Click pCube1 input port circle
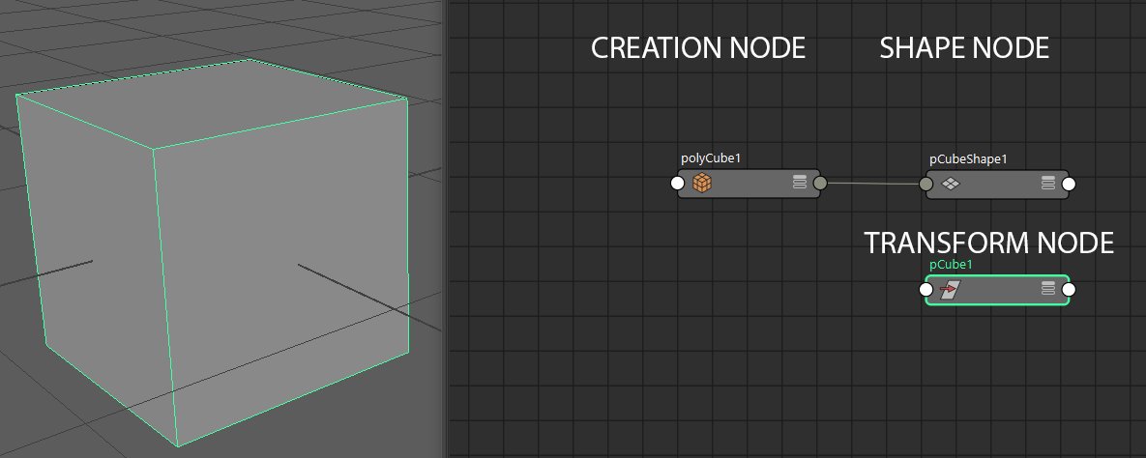This screenshot has height=458, width=1146. click(926, 290)
